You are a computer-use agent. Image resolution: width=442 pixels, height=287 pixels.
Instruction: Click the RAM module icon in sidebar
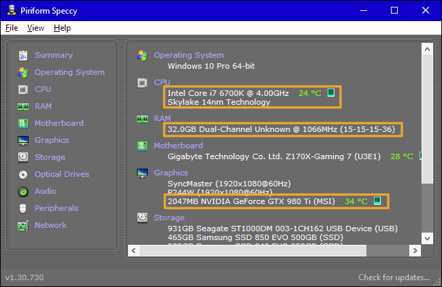pyautogui.click(x=23, y=107)
